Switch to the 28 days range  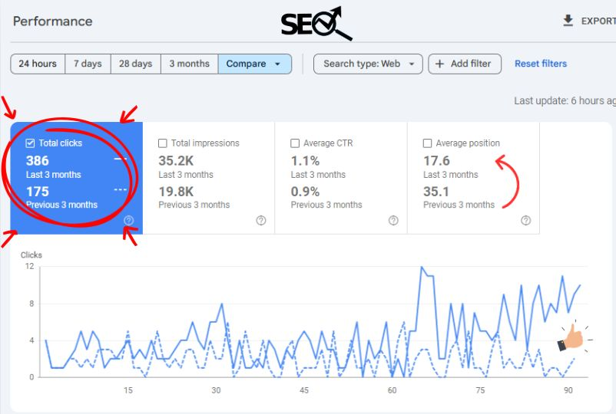coord(135,64)
